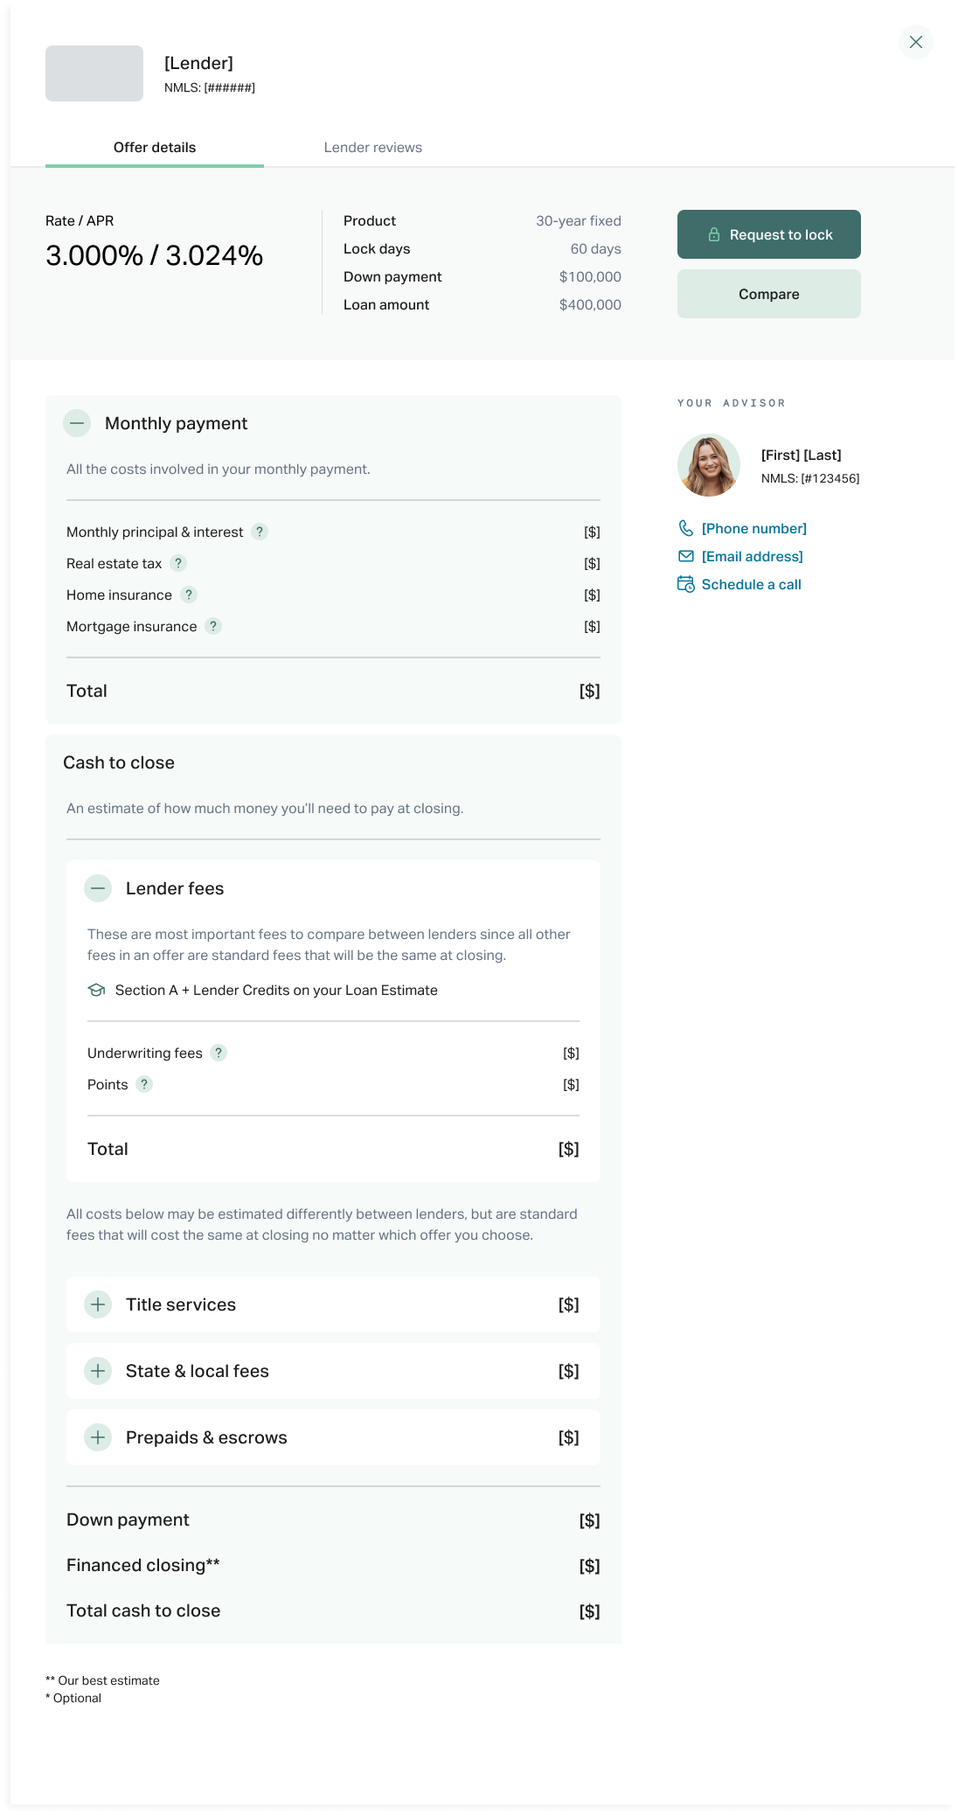Expand the Prepaids & escrows section
Image resolution: width=958 pixels, height=1815 pixels.
[x=98, y=1437]
